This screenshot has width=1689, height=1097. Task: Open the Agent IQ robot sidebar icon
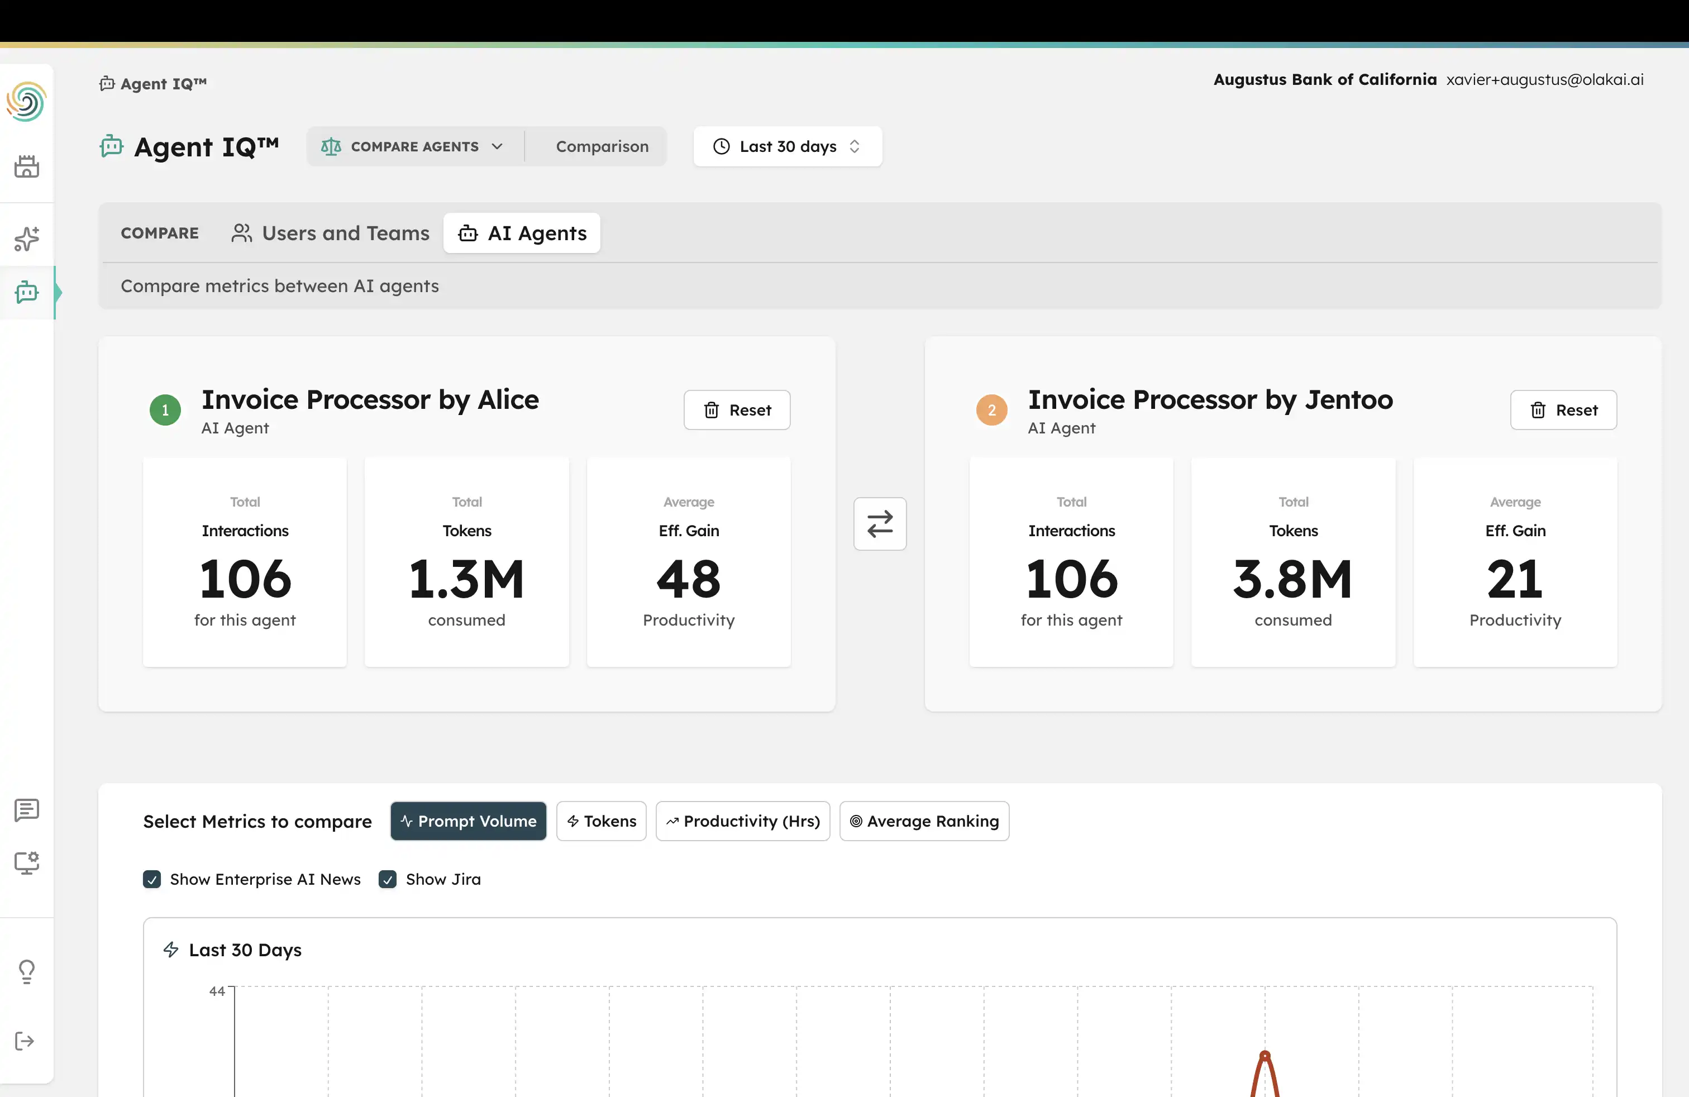click(26, 292)
